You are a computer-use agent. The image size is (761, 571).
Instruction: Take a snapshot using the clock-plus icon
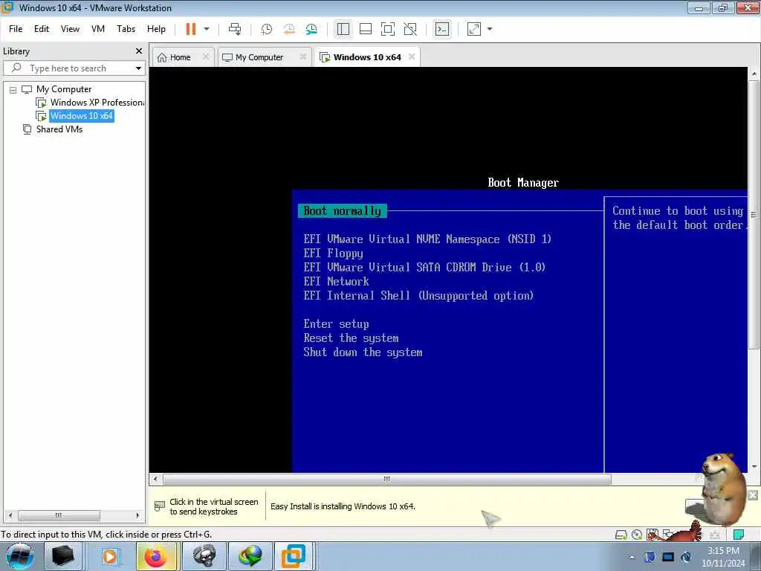pyautogui.click(x=267, y=29)
